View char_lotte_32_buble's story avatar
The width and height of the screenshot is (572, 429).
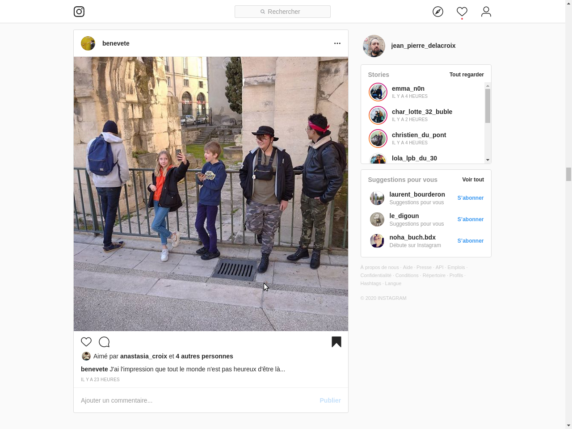[x=378, y=115]
